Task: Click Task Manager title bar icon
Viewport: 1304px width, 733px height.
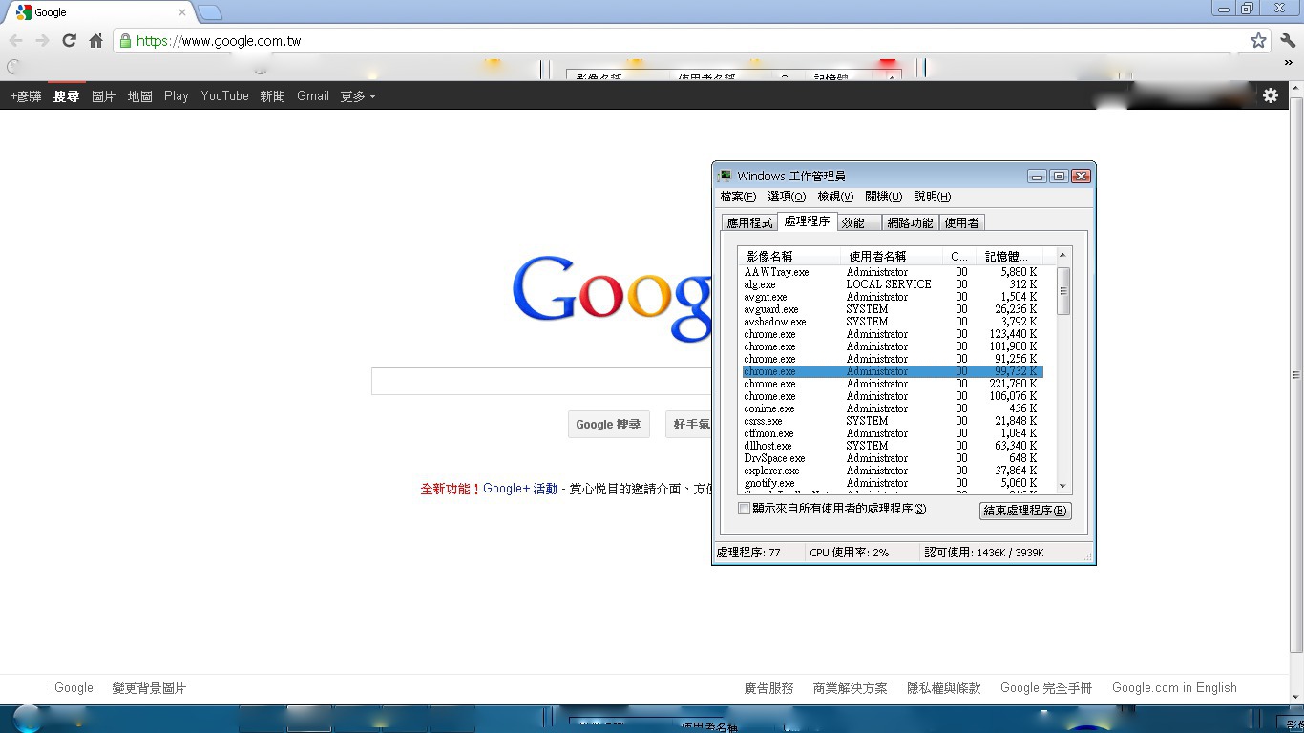Action: click(x=726, y=176)
